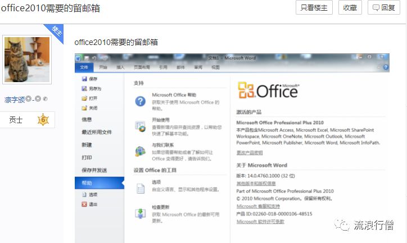
Task: Click the 选项 document icon under tools
Action: [x=141, y=188]
